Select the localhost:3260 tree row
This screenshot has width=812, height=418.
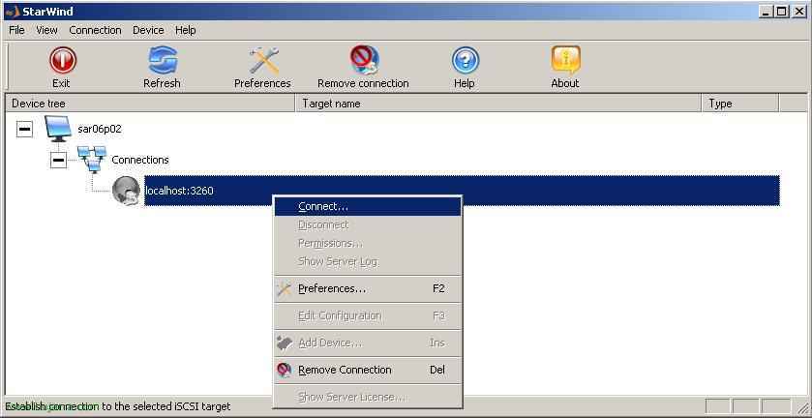click(x=462, y=191)
